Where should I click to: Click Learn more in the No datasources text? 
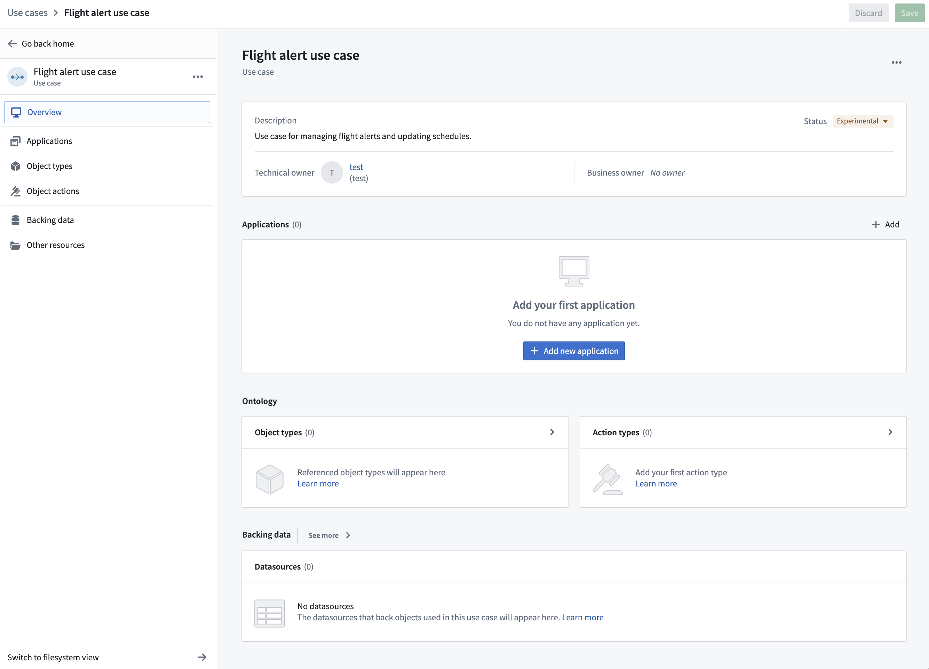pyautogui.click(x=582, y=618)
